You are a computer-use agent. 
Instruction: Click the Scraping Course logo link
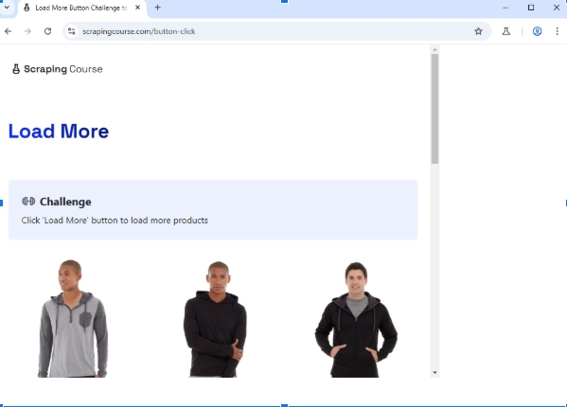[58, 69]
